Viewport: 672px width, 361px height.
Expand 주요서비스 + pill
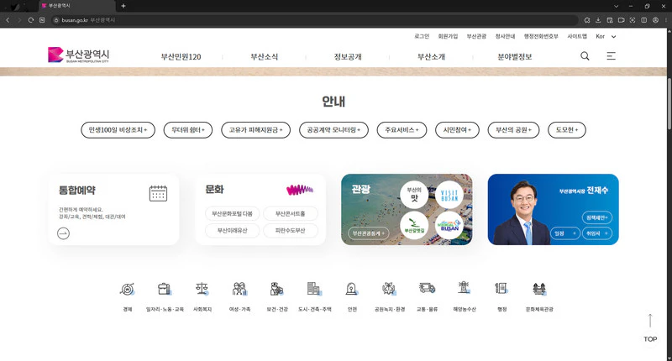(402, 130)
